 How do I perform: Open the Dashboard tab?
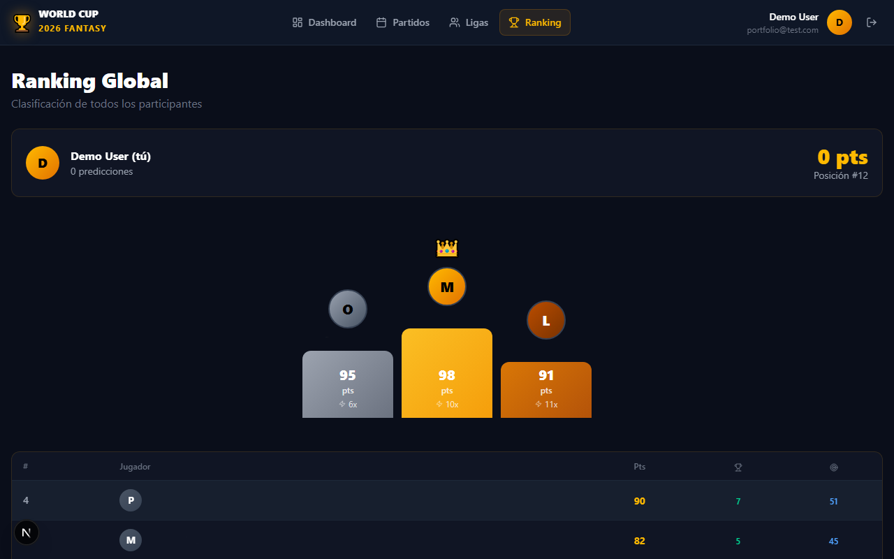click(324, 22)
